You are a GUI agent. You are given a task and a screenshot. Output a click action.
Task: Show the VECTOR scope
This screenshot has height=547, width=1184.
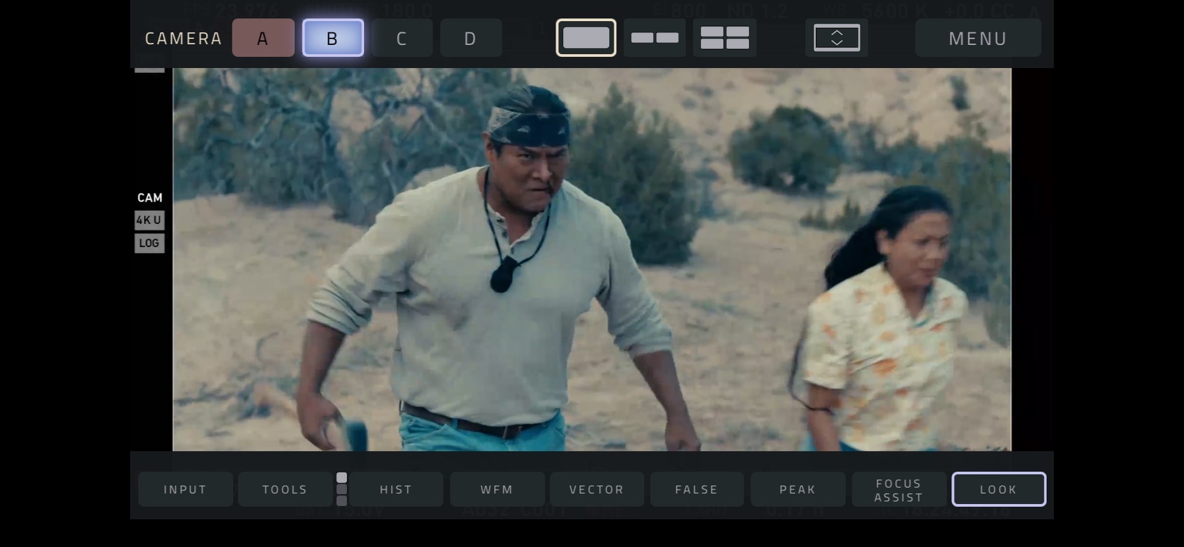(597, 490)
